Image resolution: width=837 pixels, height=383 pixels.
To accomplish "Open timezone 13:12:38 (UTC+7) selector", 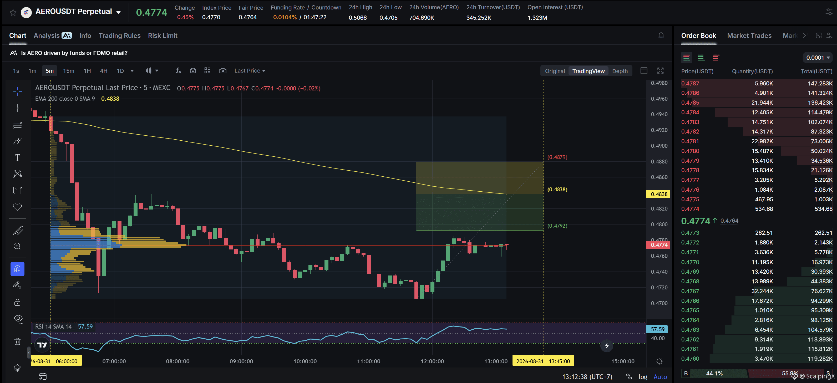I will (587, 377).
